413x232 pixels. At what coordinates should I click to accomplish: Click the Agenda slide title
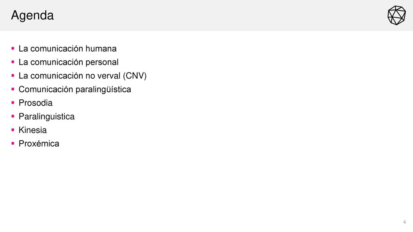coord(32,16)
